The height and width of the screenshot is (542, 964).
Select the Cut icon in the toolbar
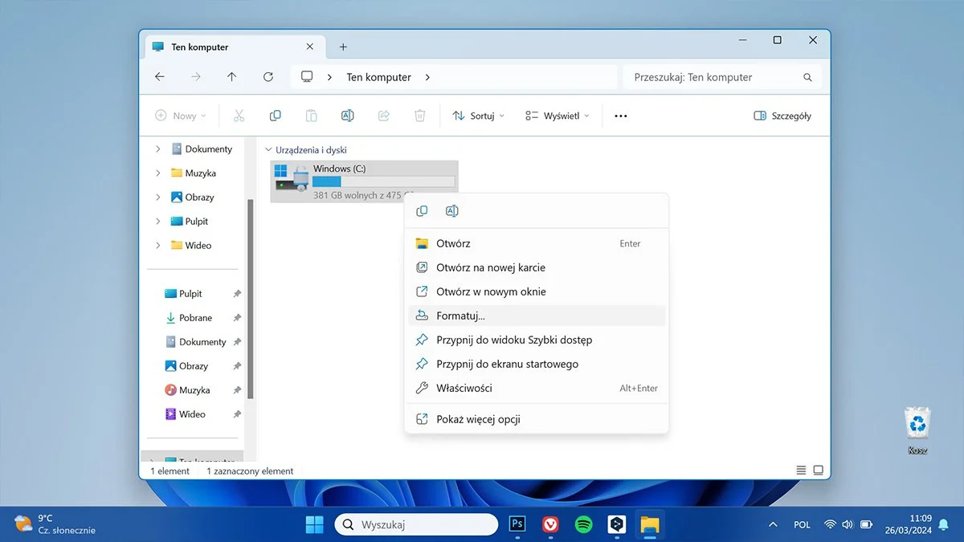click(239, 115)
